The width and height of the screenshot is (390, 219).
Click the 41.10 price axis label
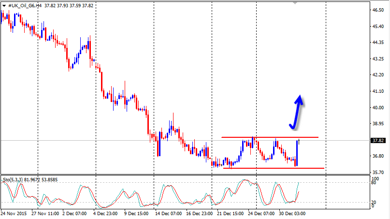point(378,91)
